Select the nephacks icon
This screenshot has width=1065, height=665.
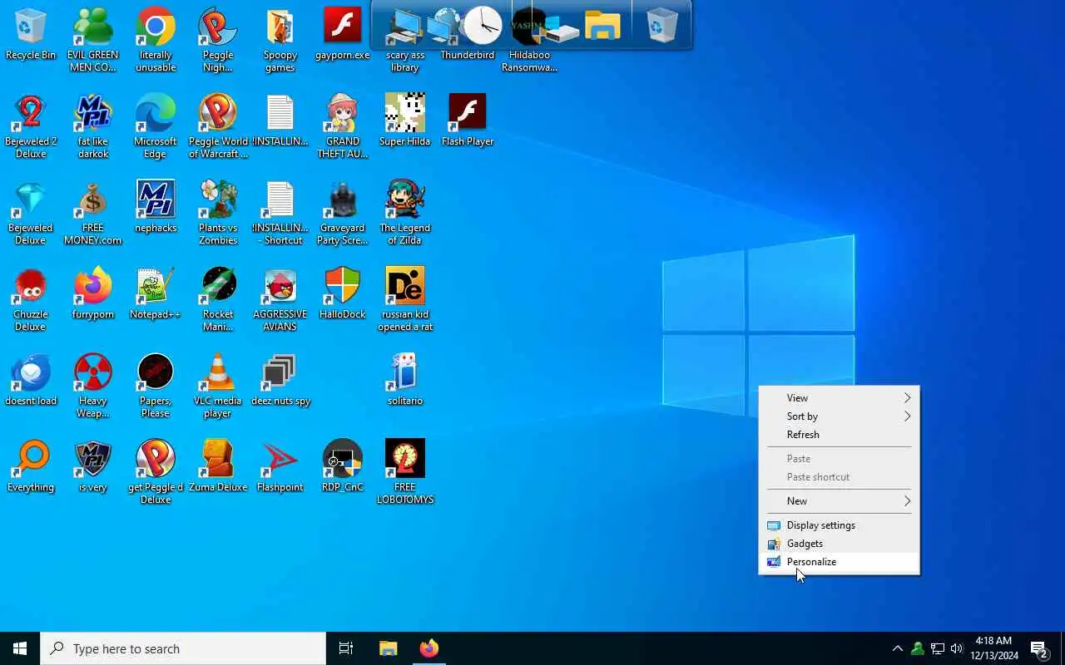[156, 207]
